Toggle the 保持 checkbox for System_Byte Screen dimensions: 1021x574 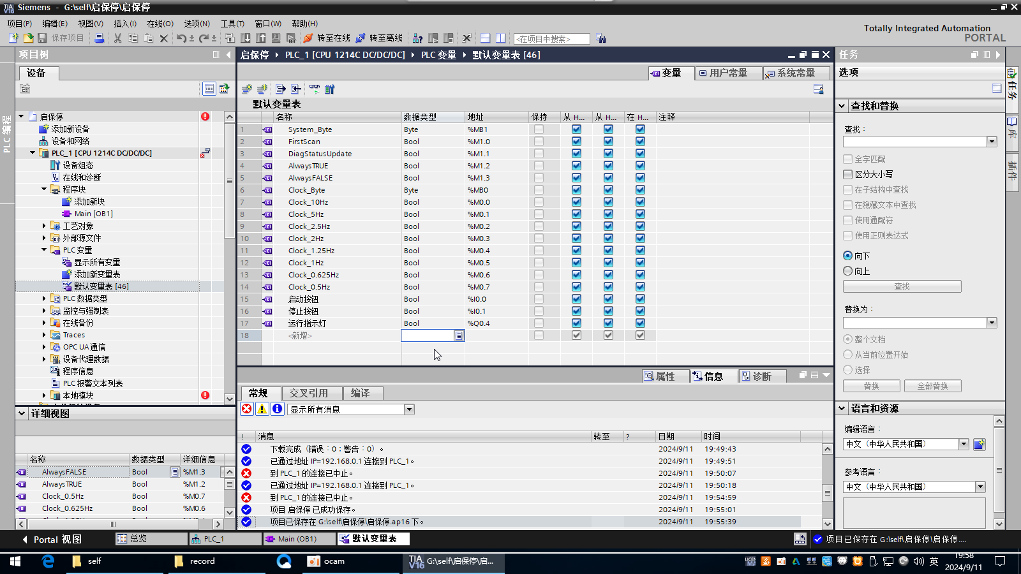pyautogui.click(x=539, y=129)
